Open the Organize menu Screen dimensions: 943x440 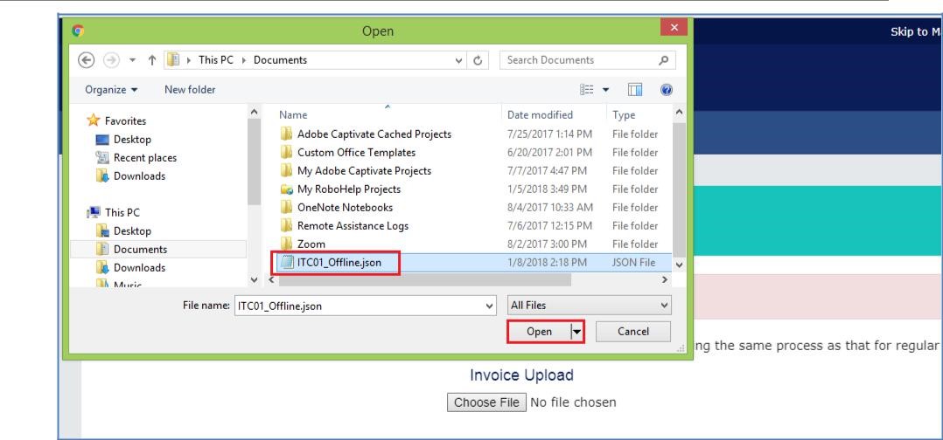click(111, 89)
